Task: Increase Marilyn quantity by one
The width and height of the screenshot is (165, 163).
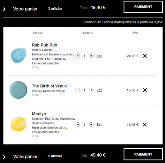Action: 91,125
